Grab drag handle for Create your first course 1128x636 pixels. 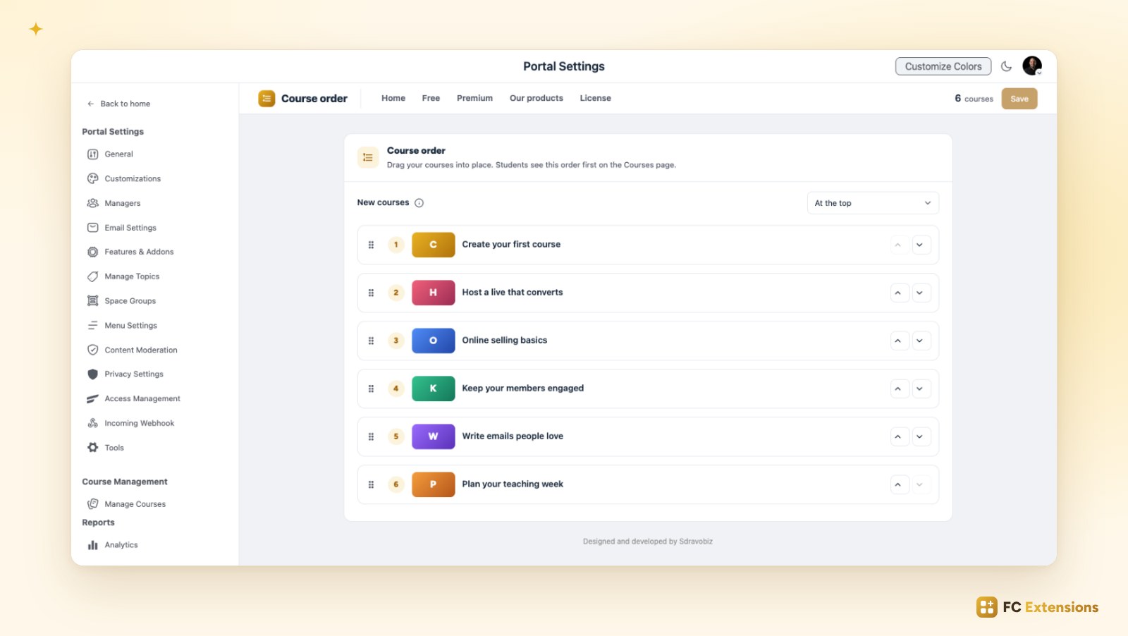(371, 245)
